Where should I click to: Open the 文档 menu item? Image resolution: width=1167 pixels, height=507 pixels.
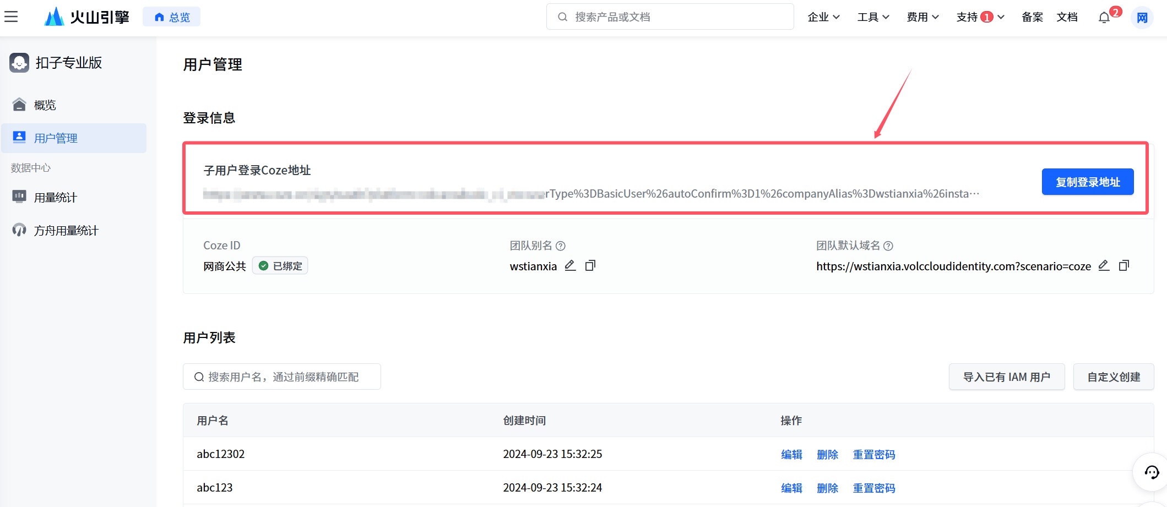(1067, 17)
